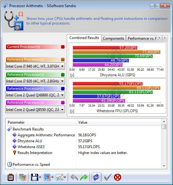173x185 pixels.
Task: Click the Dhrystone ALU (GIPS) chart label
Action: pos(118,75)
